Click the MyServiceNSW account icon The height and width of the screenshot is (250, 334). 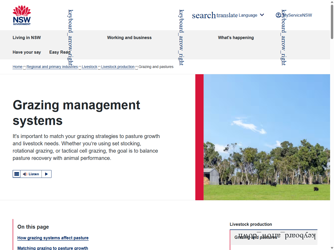pyautogui.click(x=278, y=15)
